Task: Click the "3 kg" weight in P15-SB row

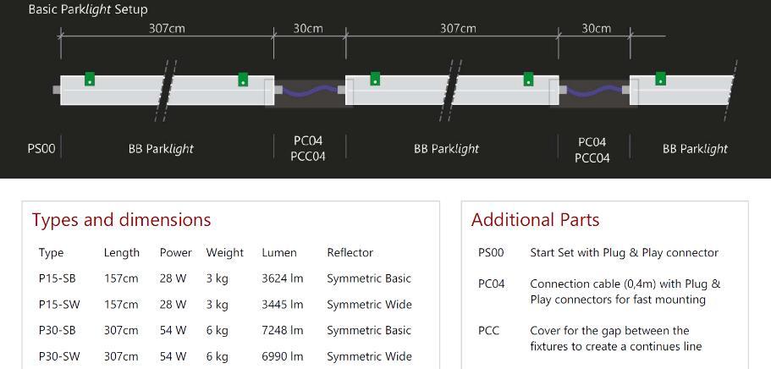Action: click(x=217, y=279)
